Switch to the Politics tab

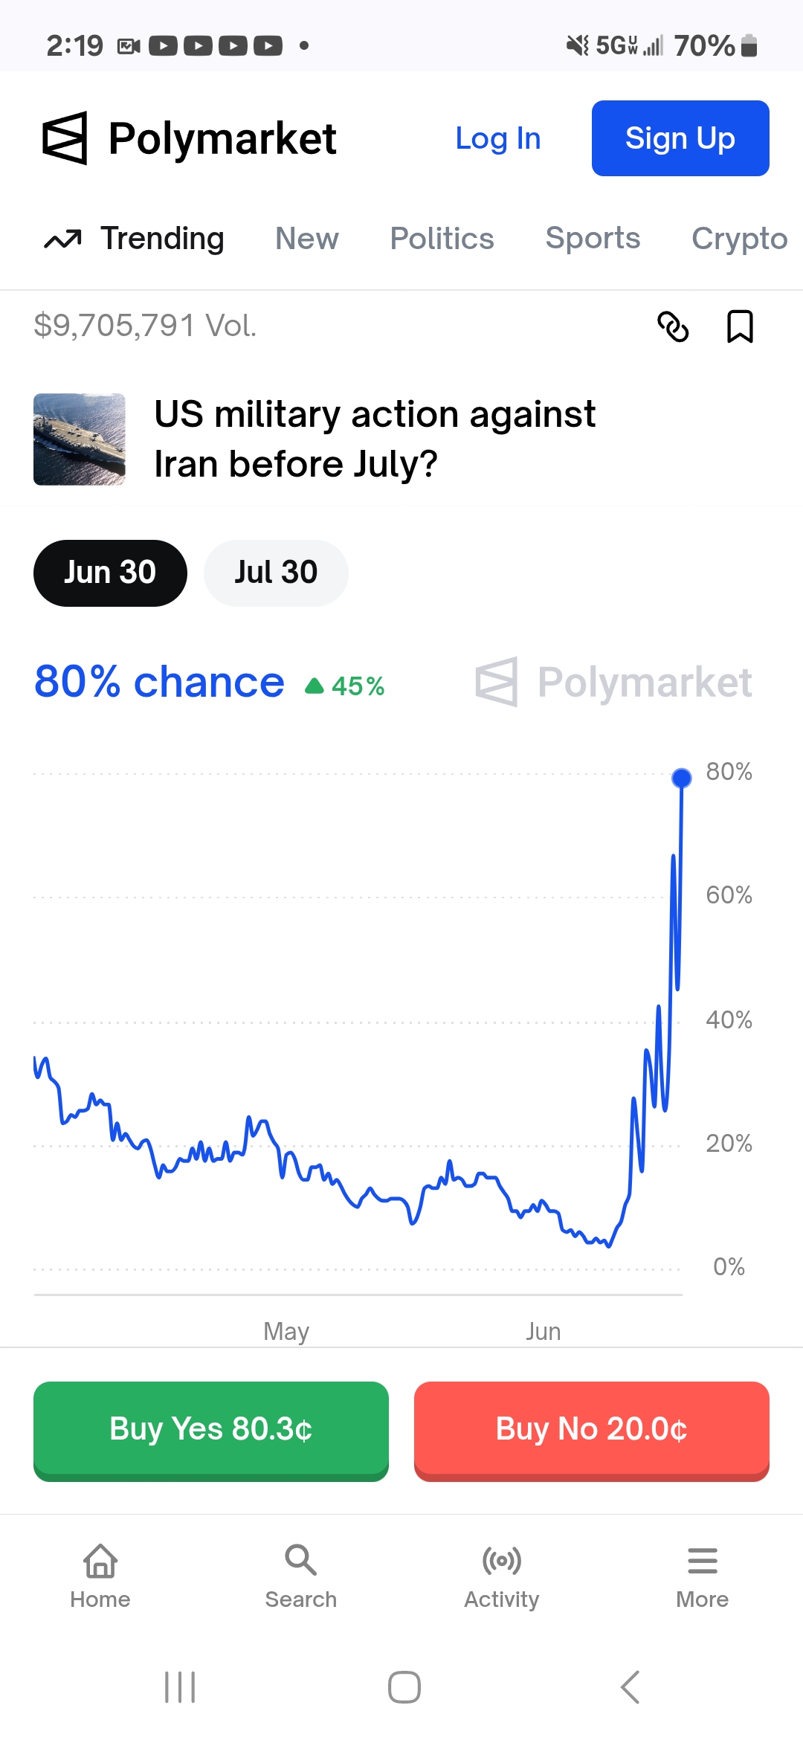point(442,239)
